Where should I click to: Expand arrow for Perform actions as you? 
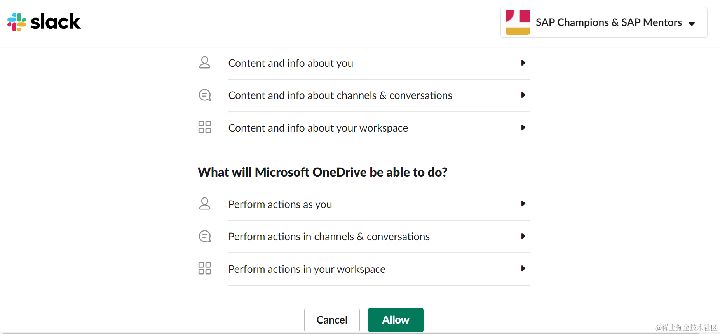click(x=523, y=204)
